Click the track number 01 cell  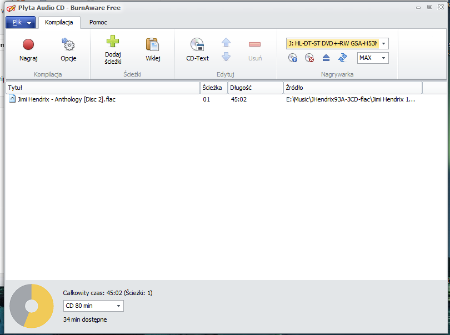[206, 99]
